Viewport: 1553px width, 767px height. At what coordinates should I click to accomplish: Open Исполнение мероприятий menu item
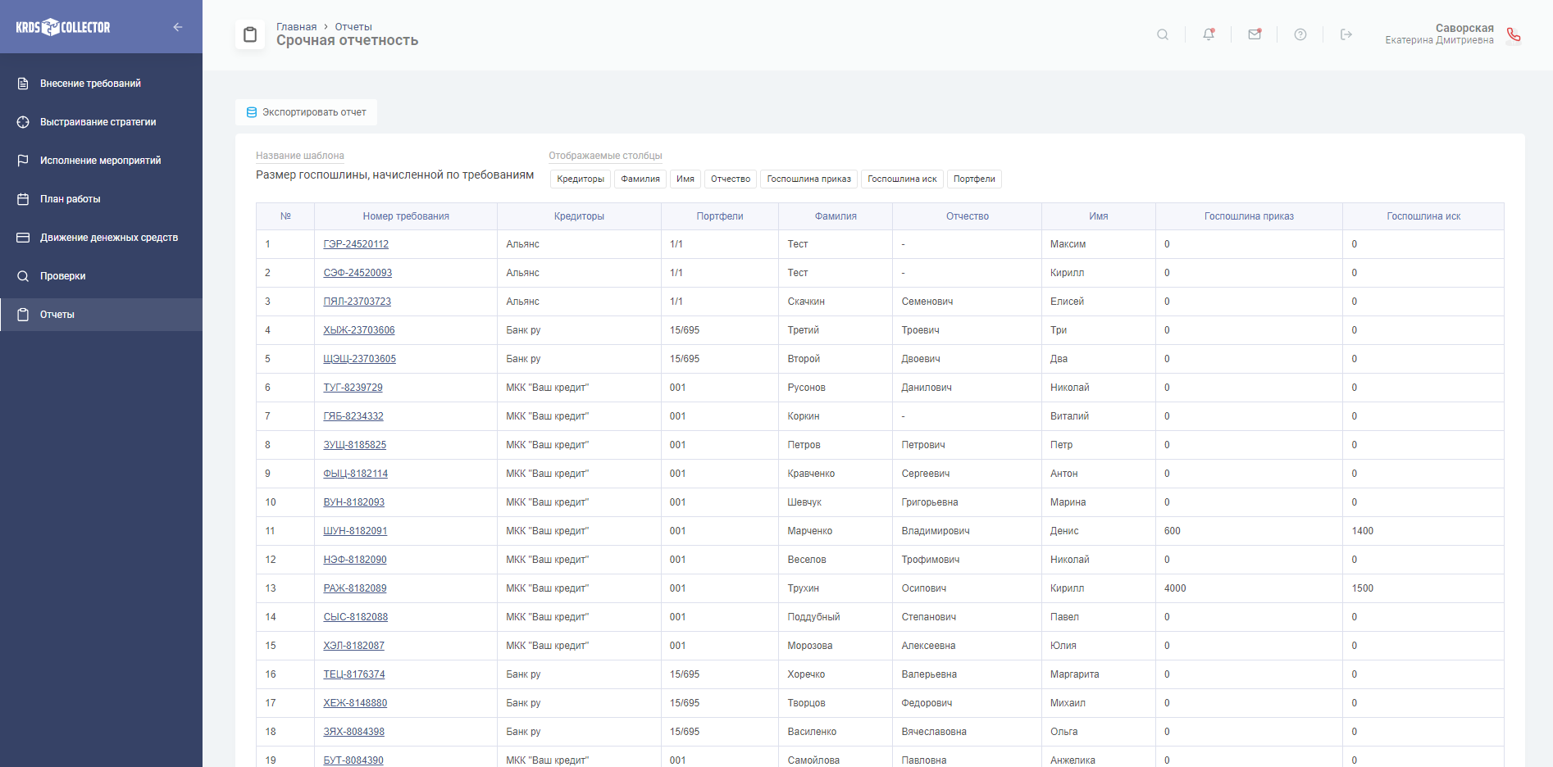(x=101, y=161)
